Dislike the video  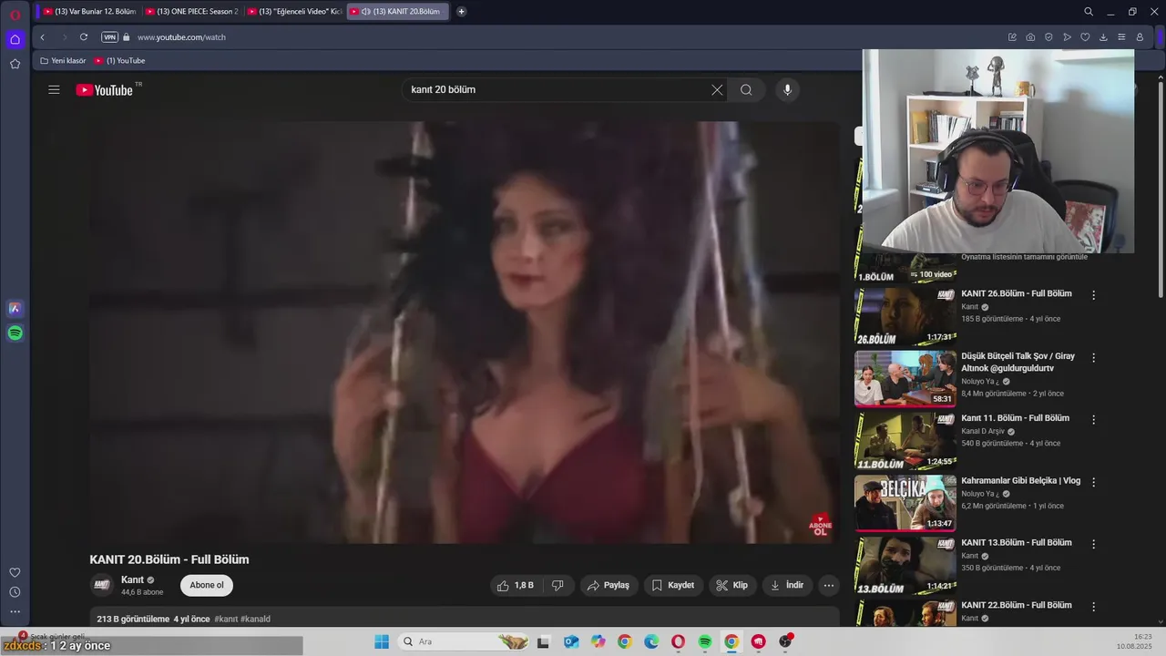coord(558,585)
